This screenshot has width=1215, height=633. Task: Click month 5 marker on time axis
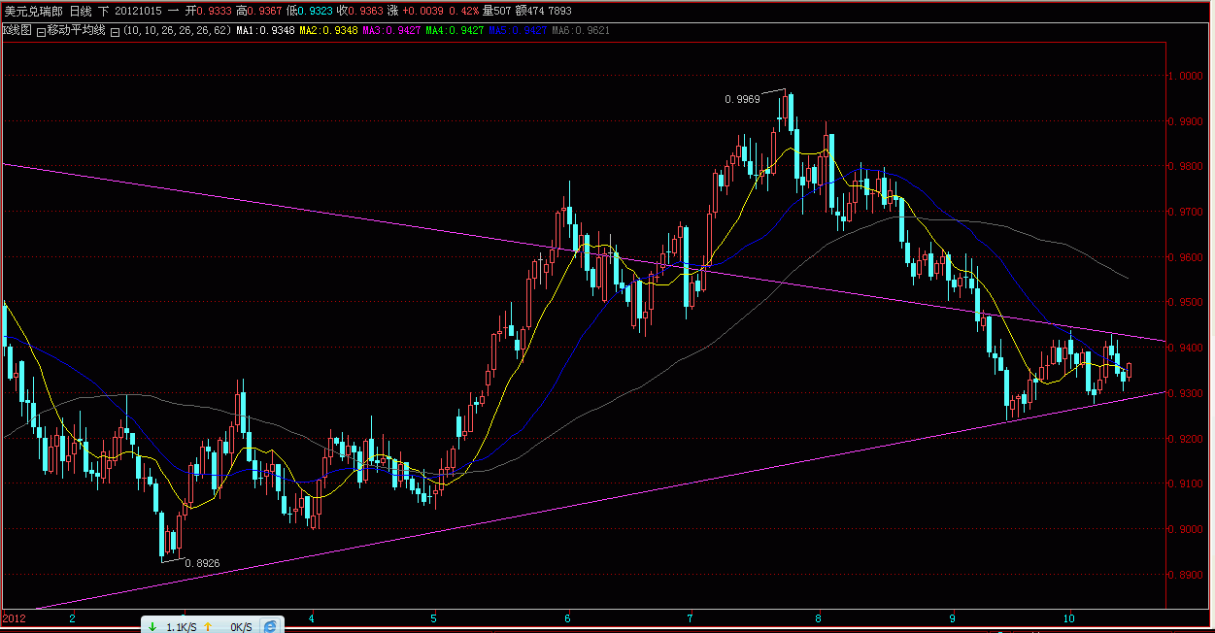tap(434, 617)
